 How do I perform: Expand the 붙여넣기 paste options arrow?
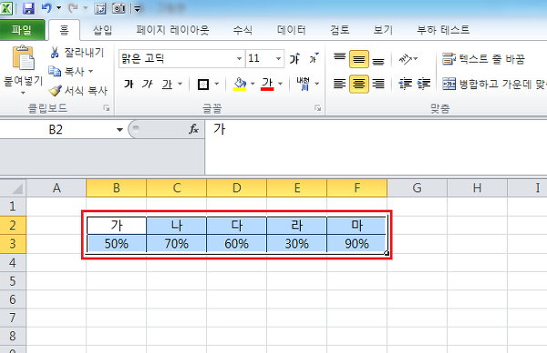pos(23,93)
